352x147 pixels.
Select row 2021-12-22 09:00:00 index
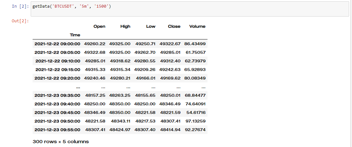click(x=57, y=44)
